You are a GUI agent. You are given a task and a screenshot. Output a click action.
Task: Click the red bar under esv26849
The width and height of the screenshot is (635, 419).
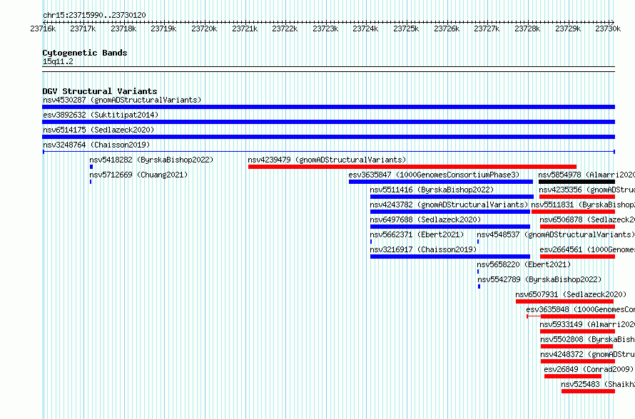(573, 376)
